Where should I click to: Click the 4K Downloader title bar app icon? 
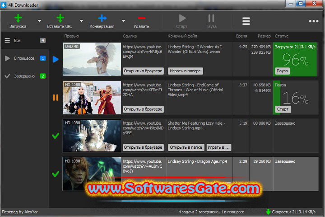click(4, 5)
